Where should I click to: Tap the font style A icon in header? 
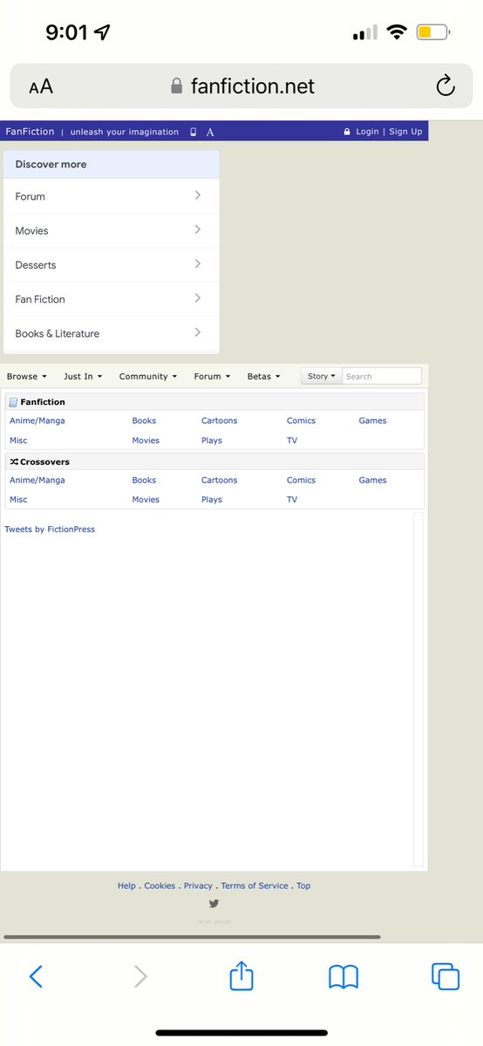point(210,132)
